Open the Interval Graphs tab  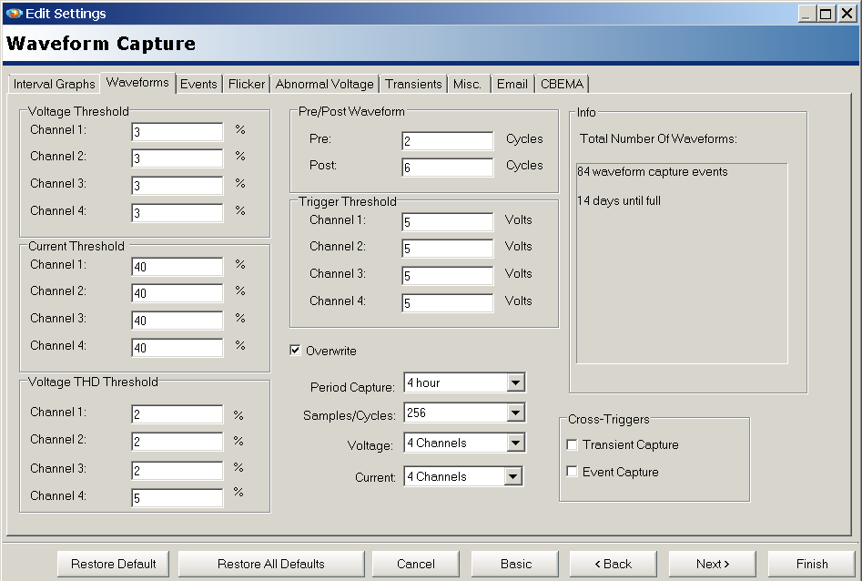pyautogui.click(x=53, y=84)
